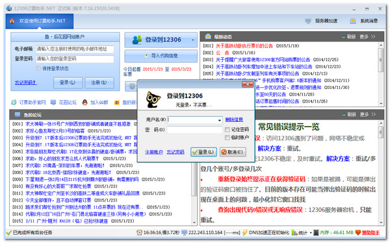Click 刷新 text in 最新动态 header
This screenshot has height=243, width=390.
click(351, 37)
